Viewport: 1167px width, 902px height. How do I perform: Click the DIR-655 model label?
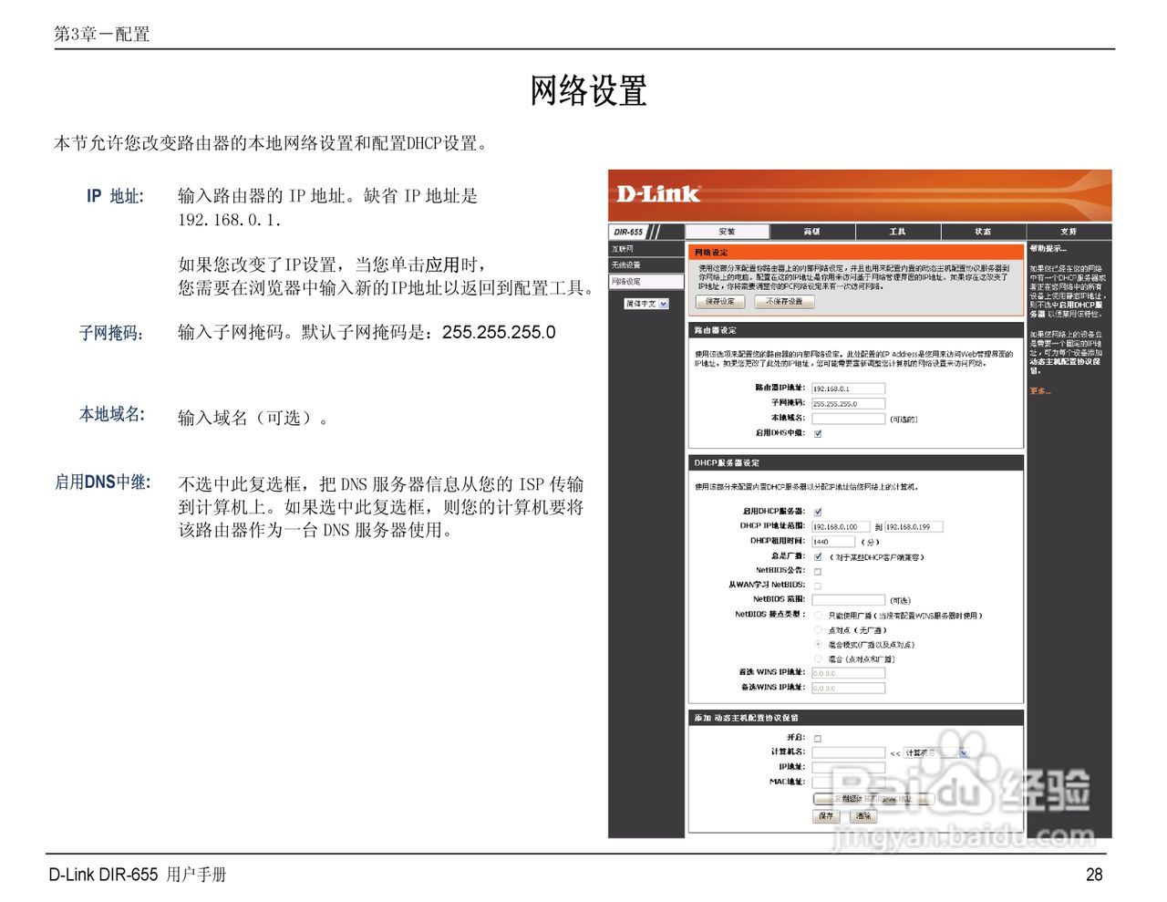coord(628,232)
